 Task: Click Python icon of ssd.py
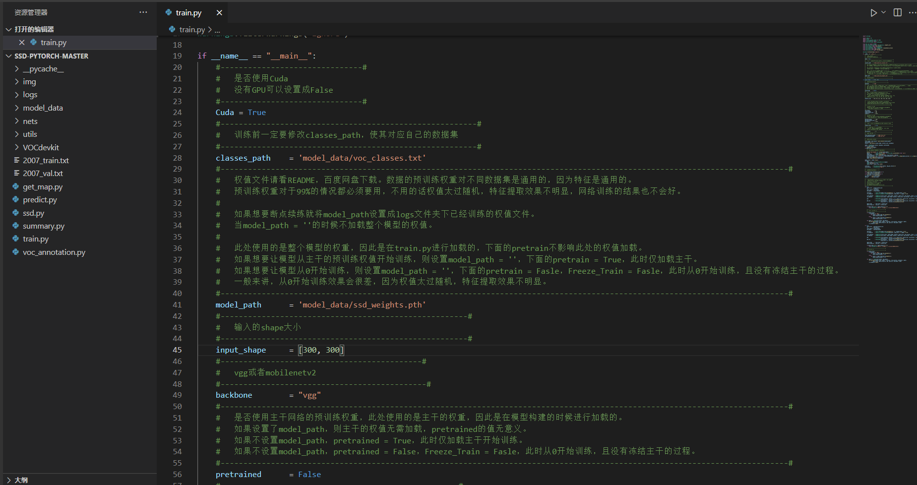click(15, 213)
